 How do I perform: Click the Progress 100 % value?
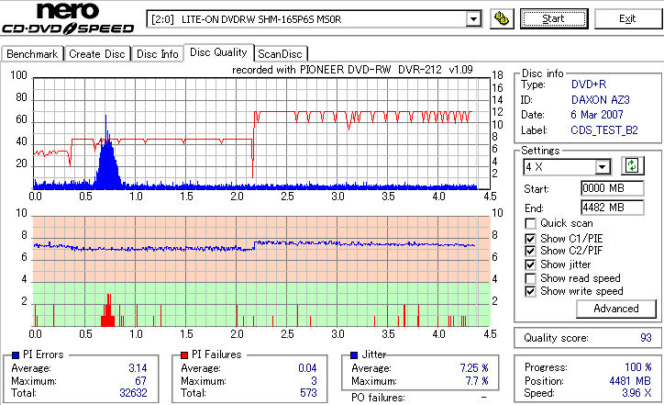638,367
